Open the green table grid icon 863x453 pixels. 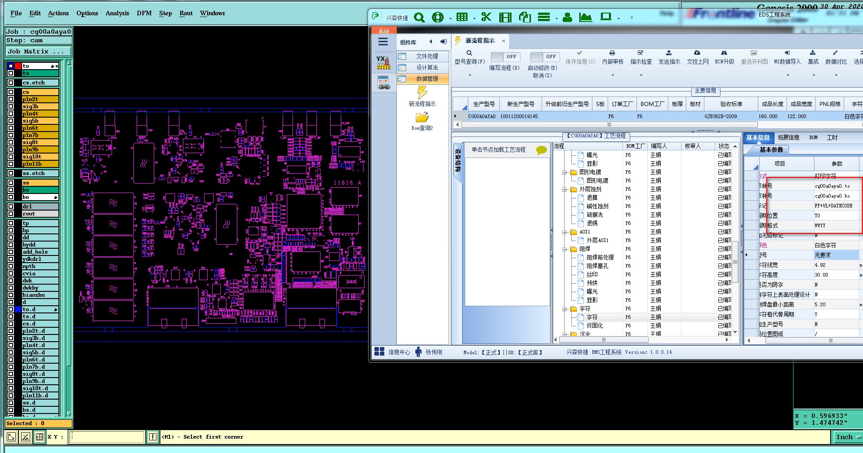(x=462, y=18)
